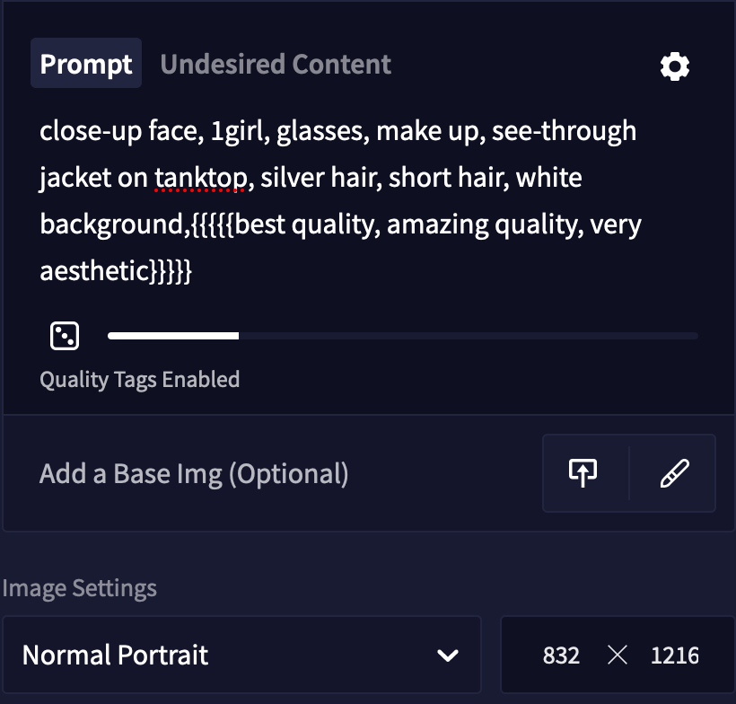Click Add a Base Img (Optional) text
This screenshot has height=704, width=736.
click(x=194, y=473)
